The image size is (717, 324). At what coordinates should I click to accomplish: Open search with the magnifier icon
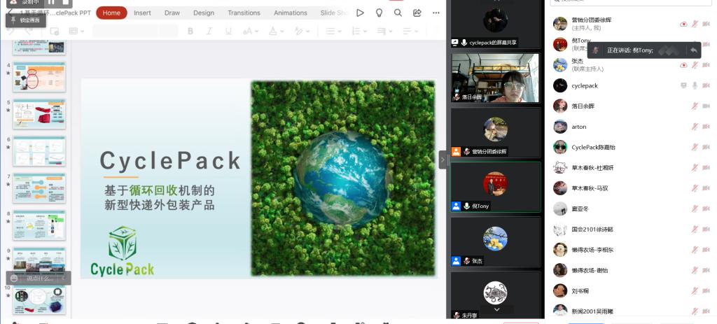pos(398,13)
